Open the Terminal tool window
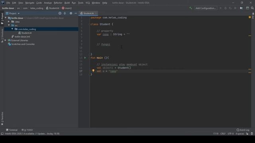 [x=12, y=130]
